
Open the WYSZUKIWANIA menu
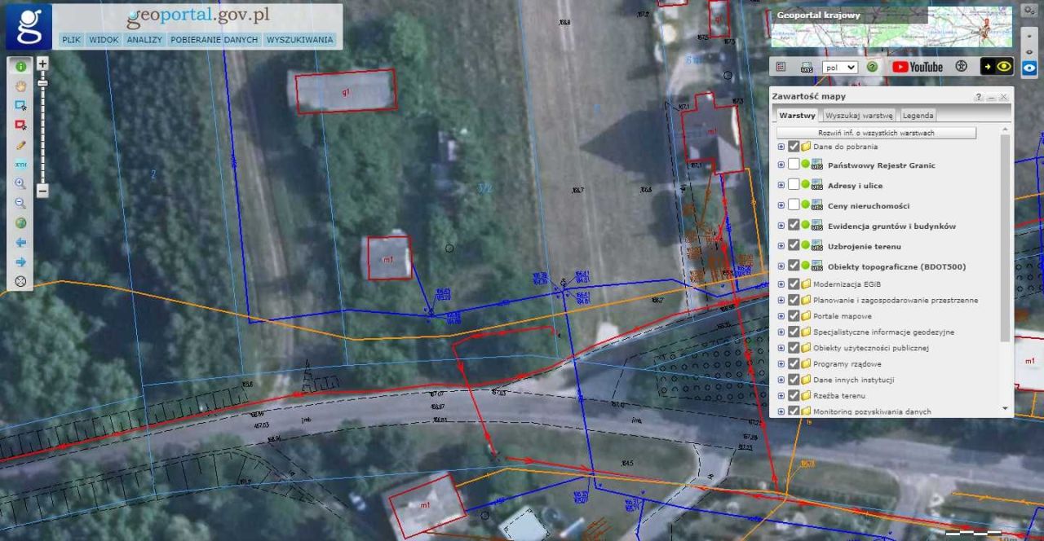pyautogui.click(x=299, y=39)
